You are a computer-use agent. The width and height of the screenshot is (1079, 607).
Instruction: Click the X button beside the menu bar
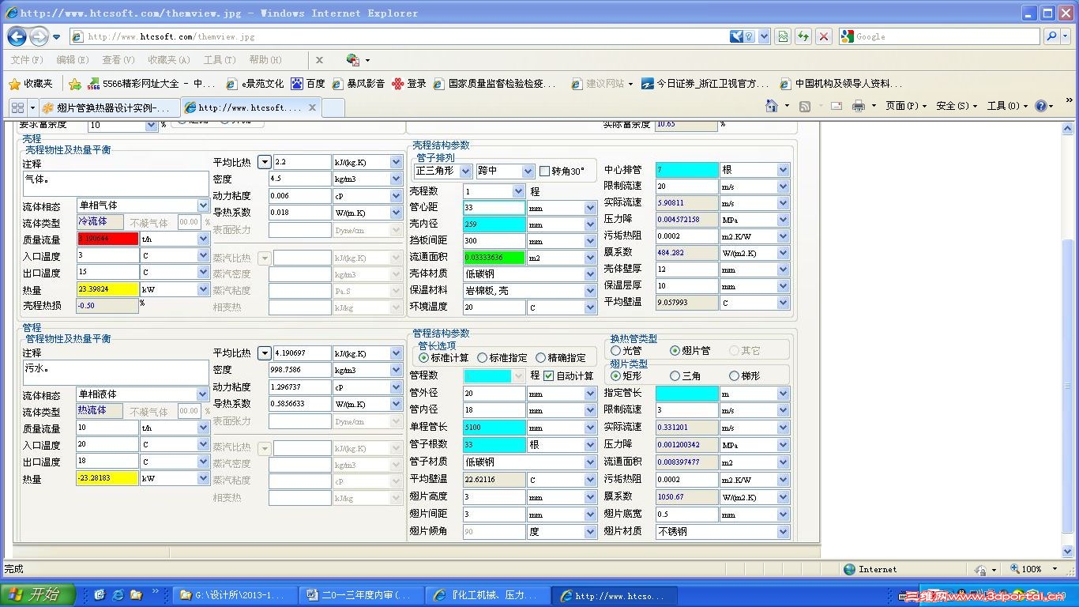point(319,60)
